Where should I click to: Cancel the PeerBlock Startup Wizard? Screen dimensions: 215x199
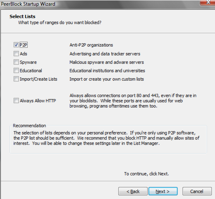pos(197,191)
